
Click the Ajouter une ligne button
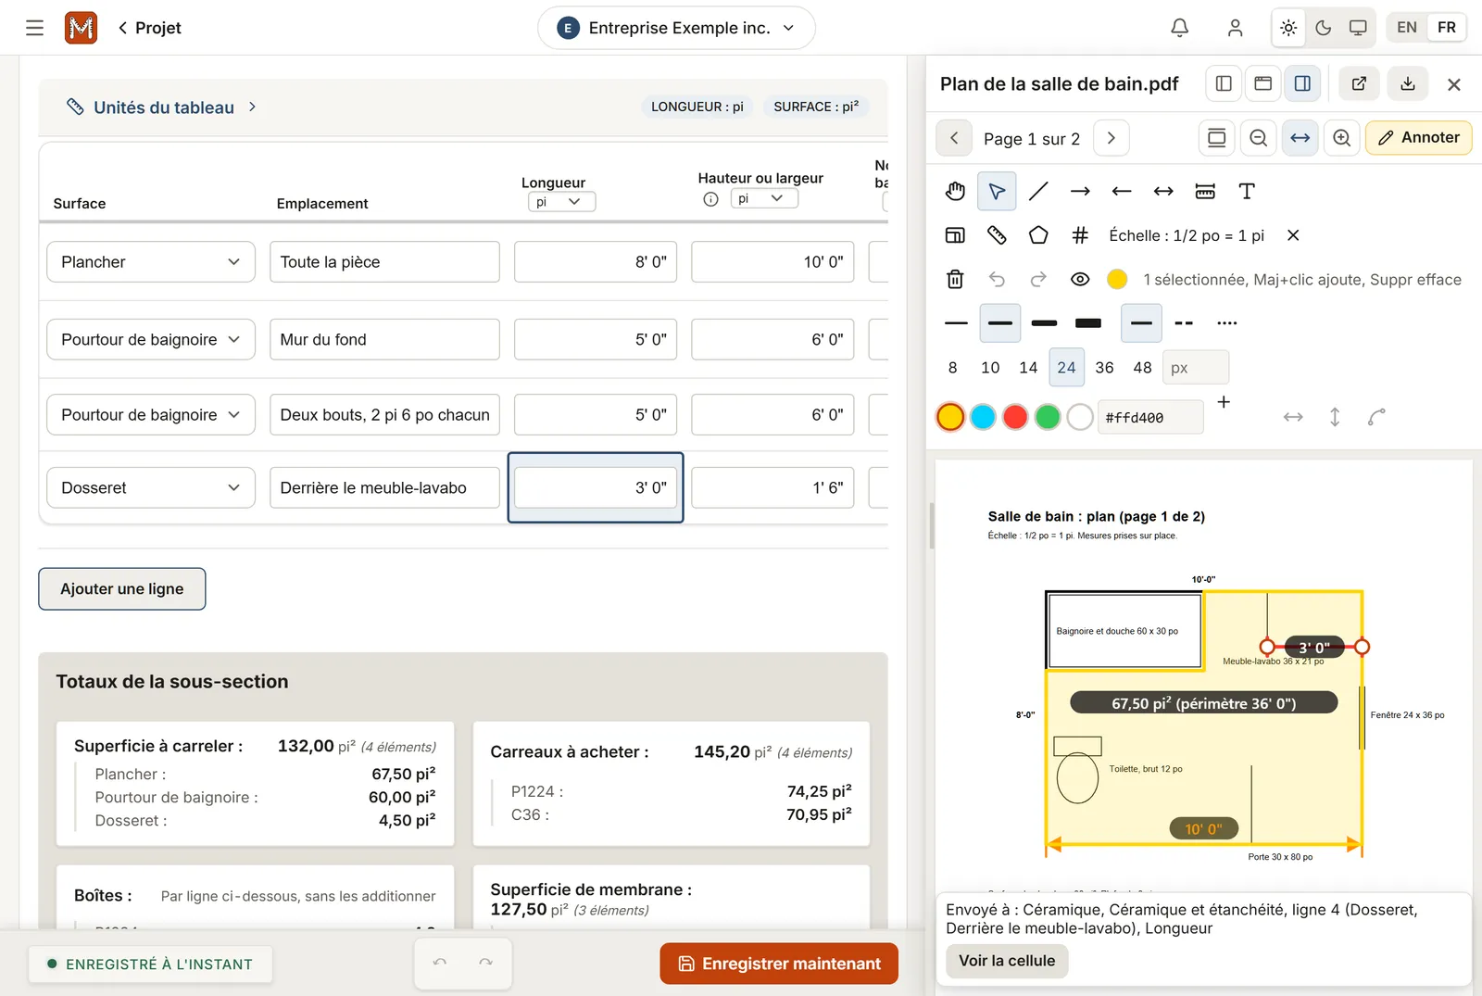click(122, 589)
